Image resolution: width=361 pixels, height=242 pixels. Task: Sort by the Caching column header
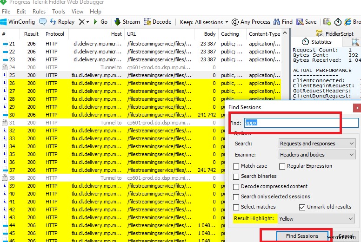[232, 34]
